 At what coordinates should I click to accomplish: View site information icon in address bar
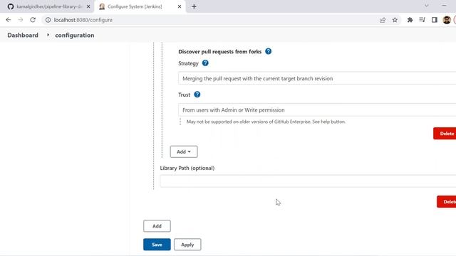(48, 20)
